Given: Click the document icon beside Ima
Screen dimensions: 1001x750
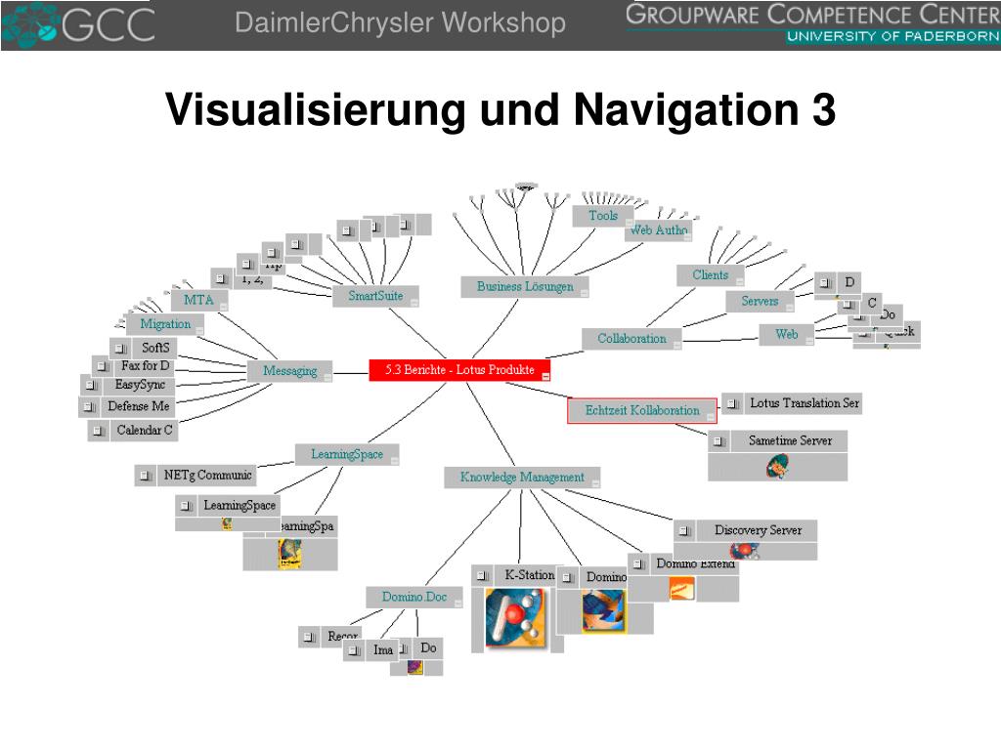Looking at the screenshot, I should click(354, 650).
